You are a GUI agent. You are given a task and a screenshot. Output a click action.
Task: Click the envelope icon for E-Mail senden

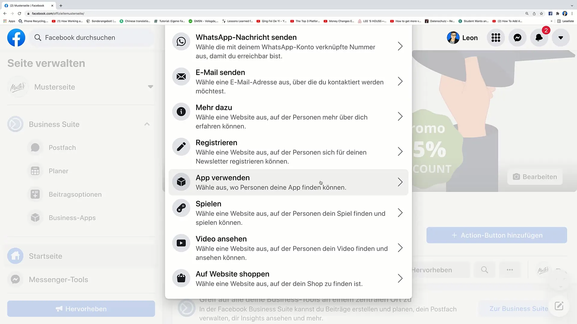[x=181, y=76]
